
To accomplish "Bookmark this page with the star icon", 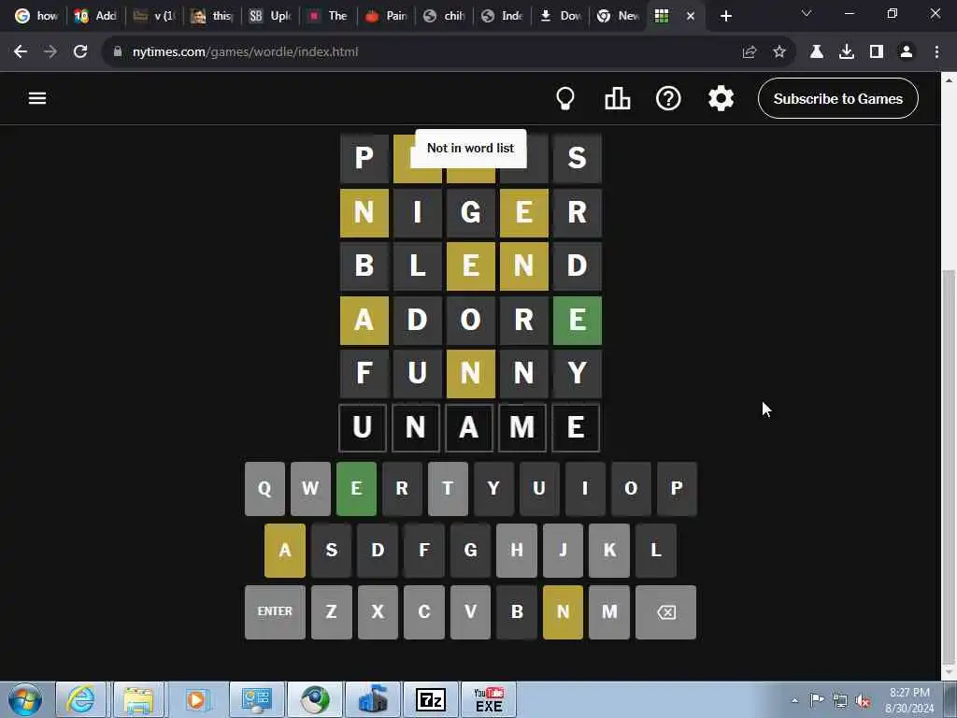I will tap(779, 52).
